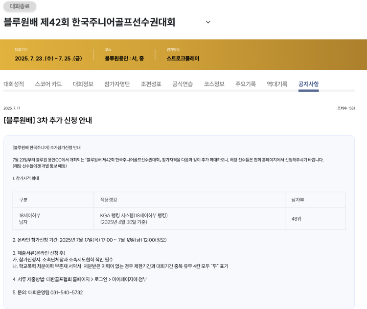Click the 서류 제출방법 instruction line
Viewport: 367px width, 309px height.
(80, 279)
